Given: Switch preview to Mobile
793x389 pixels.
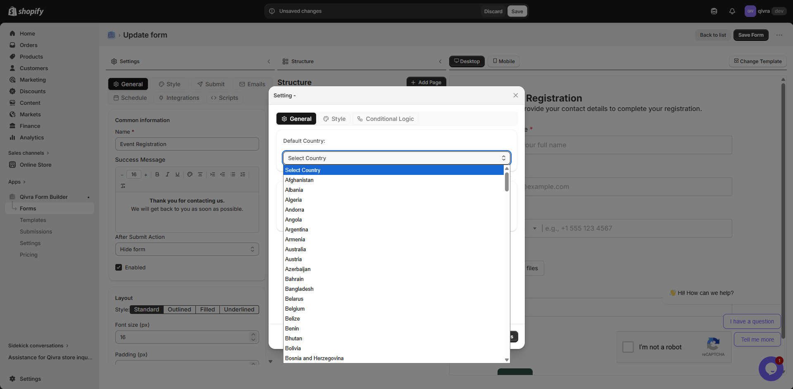Looking at the screenshot, I should pos(504,61).
